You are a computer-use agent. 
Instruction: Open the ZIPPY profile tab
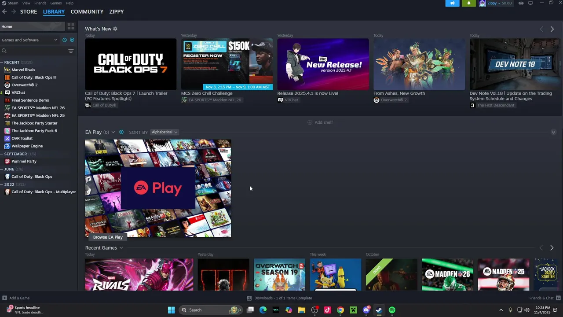point(117,11)
